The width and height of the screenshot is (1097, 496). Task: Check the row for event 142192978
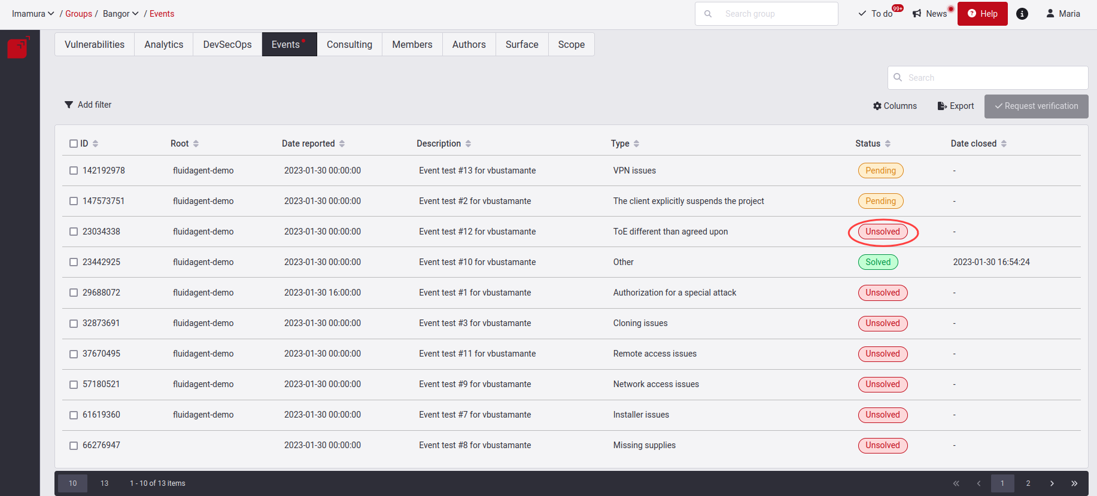pos(74,171)
